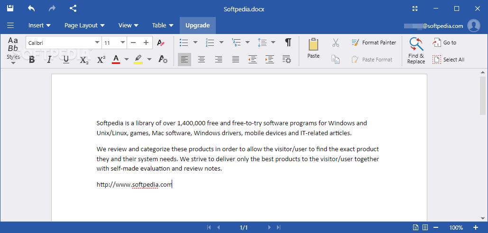Open the Styles gallery
This screenshot has height=233, width=488.
13,51
